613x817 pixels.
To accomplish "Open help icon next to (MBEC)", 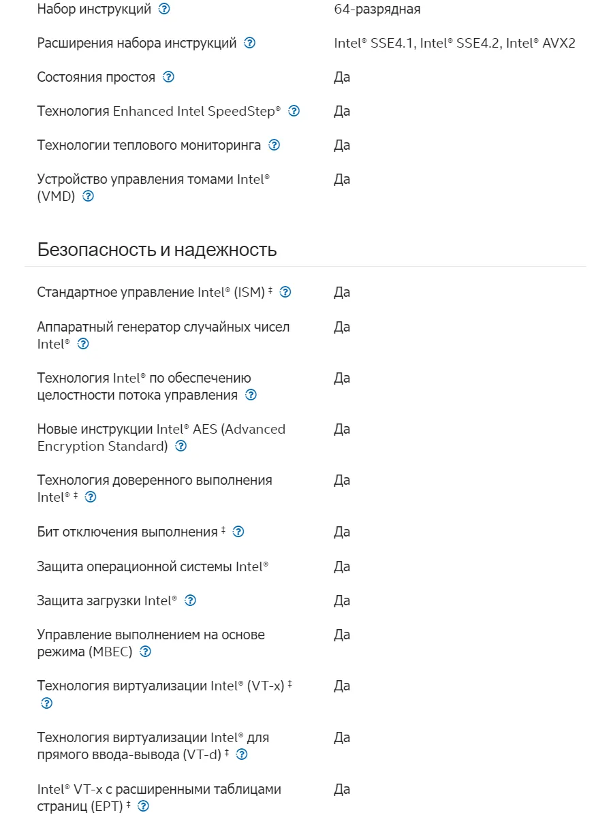I will [145, 652].
